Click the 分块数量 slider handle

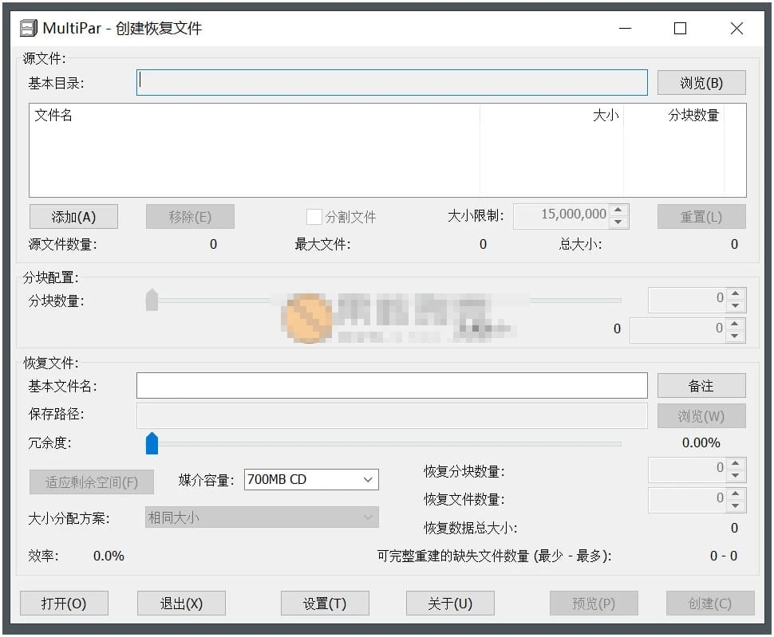pos(152,301)
